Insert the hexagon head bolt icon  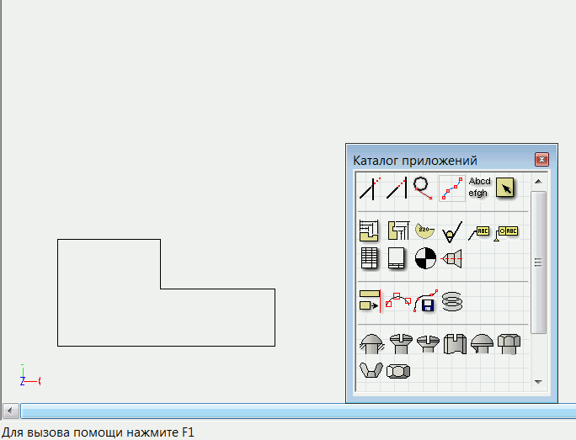tap(509, 344)
